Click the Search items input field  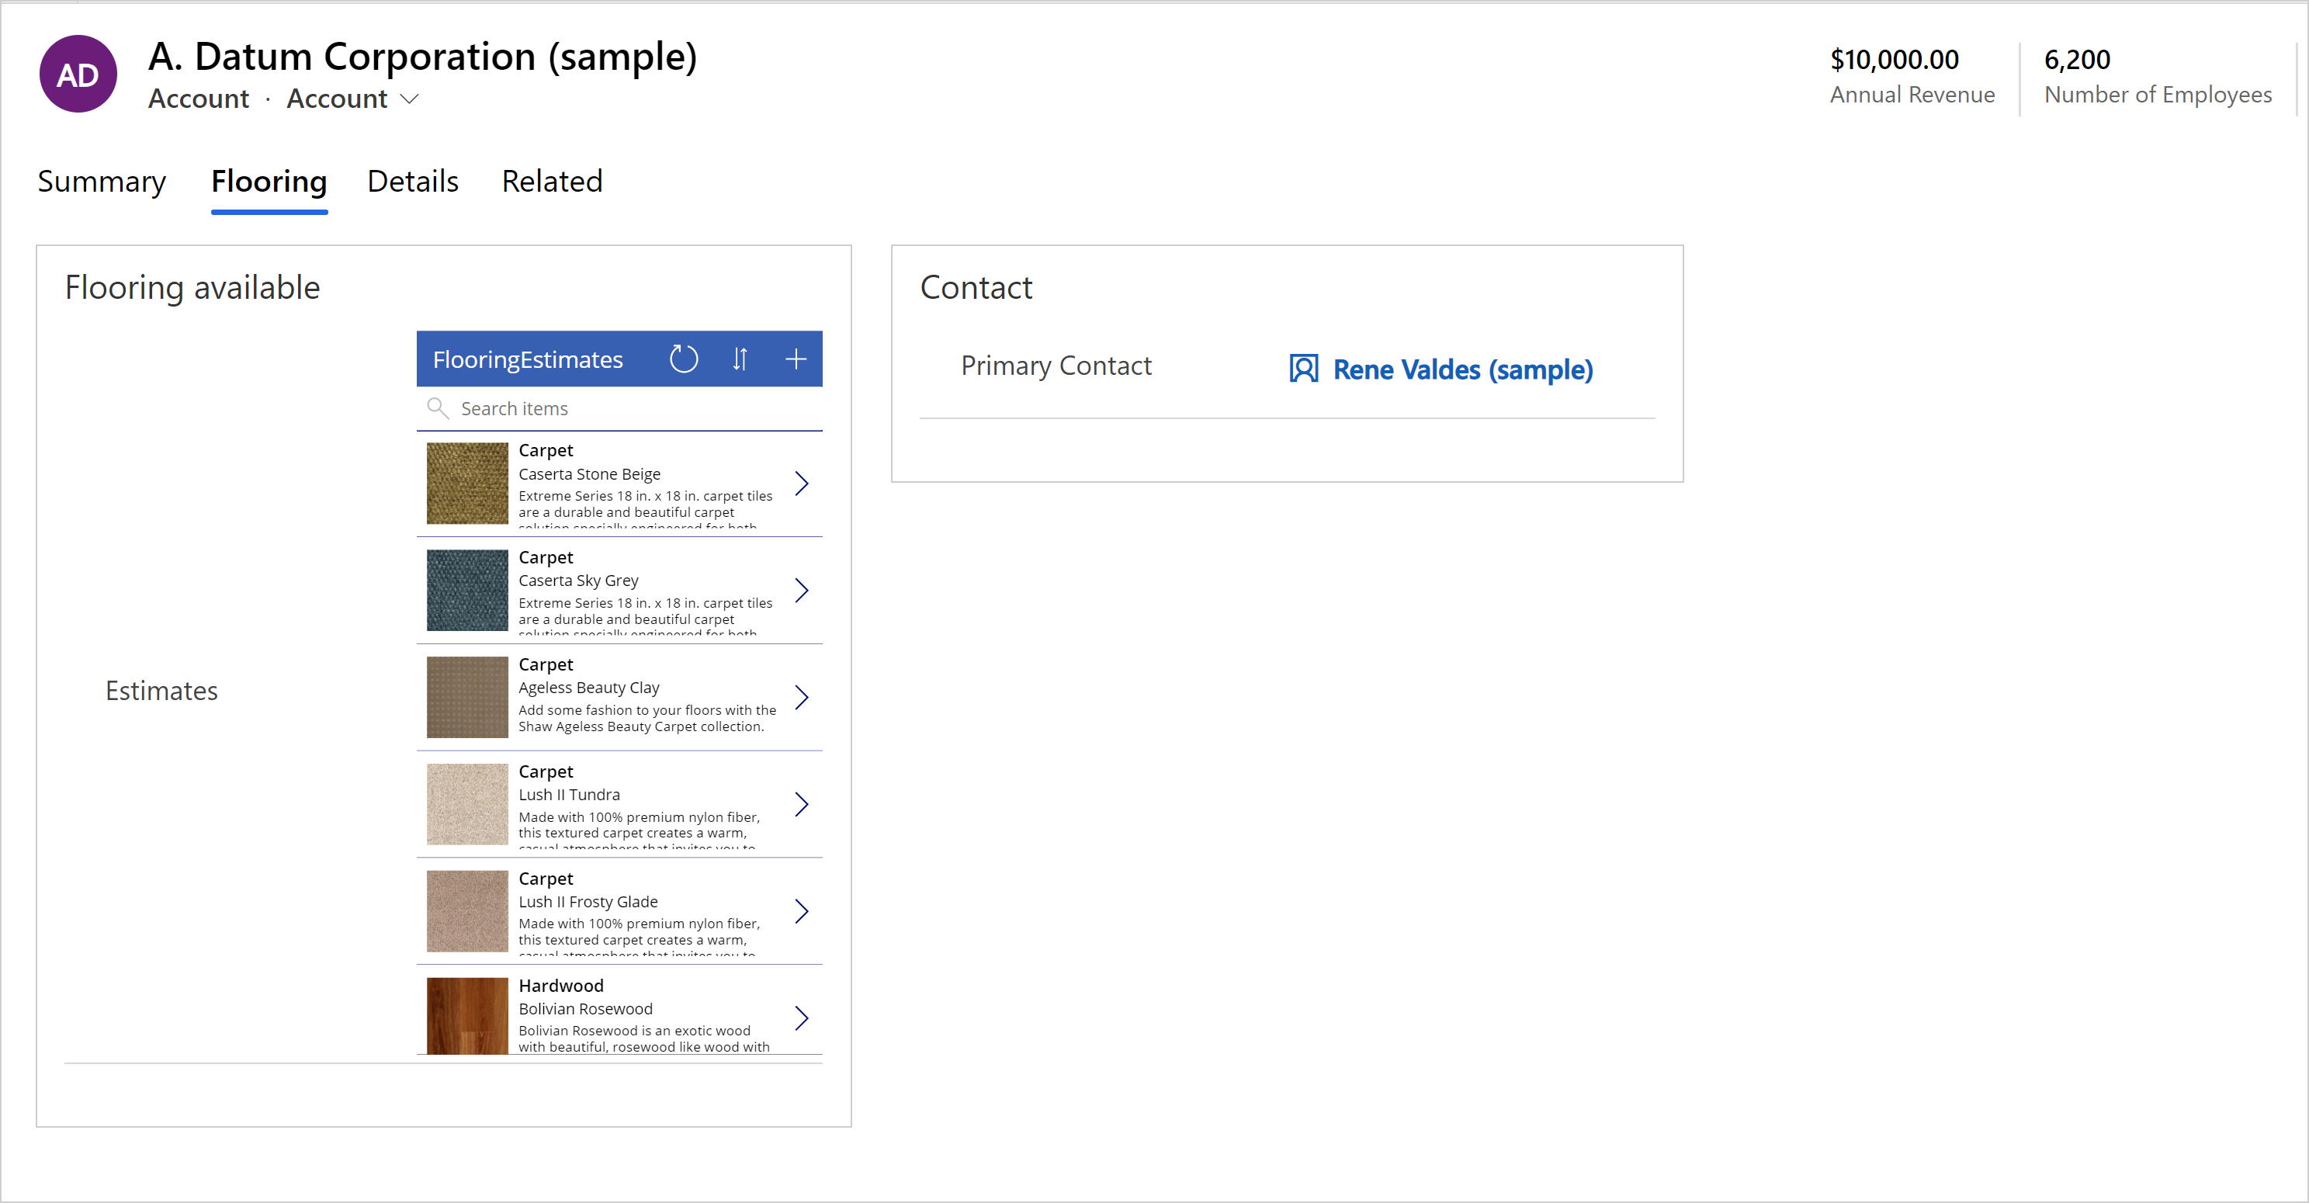pos(622,407)
